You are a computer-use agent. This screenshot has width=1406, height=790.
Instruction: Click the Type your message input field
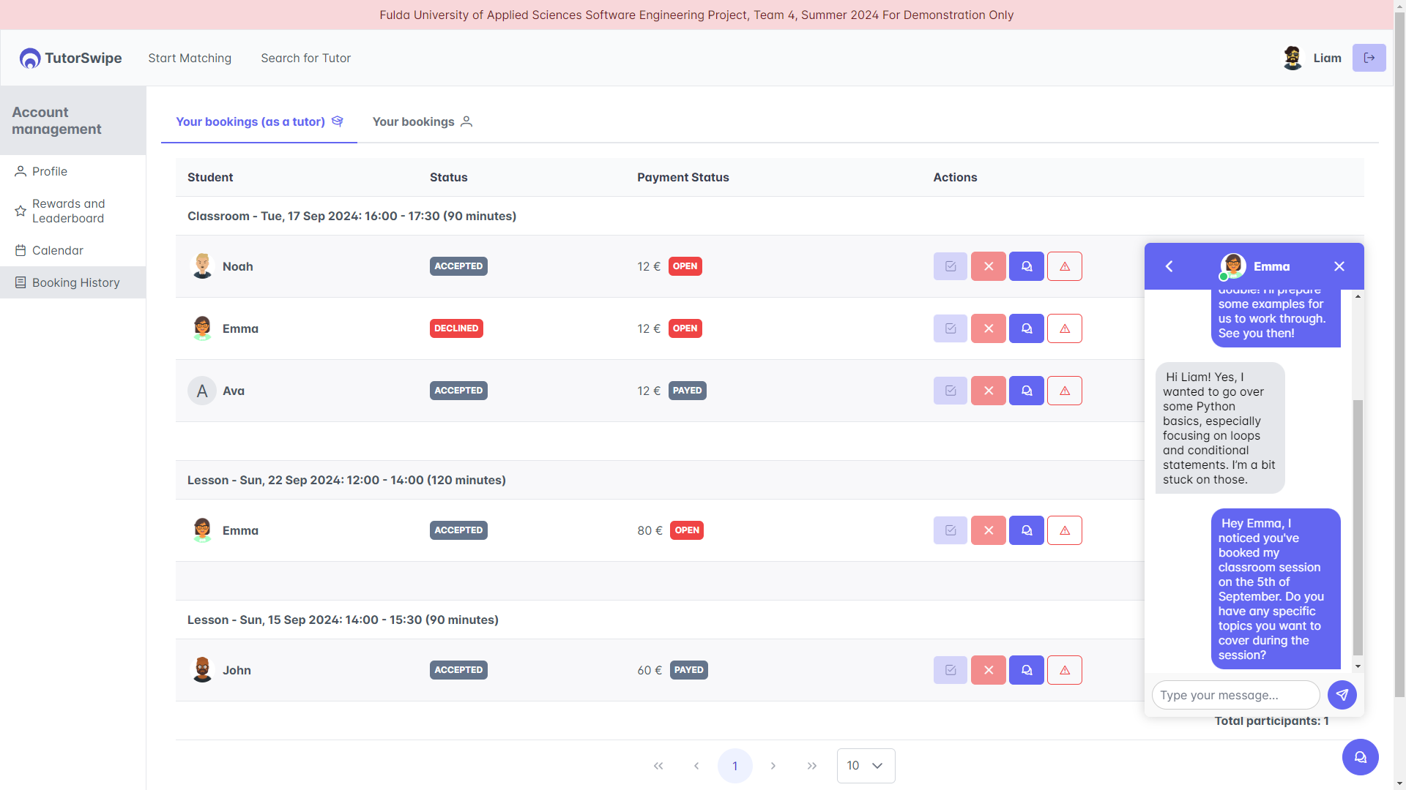tap(1235, 695)
